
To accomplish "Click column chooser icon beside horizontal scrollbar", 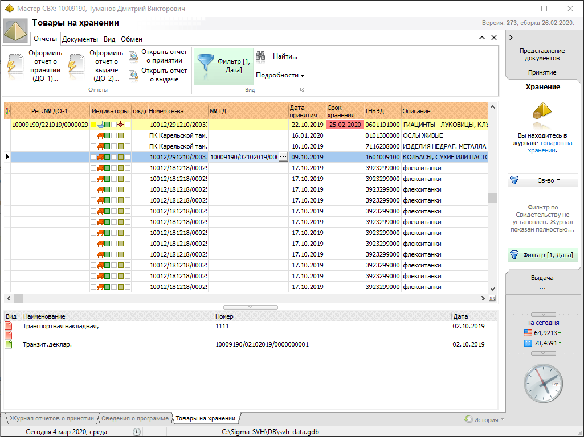I will pyautogui.click(x=492, y=298).
